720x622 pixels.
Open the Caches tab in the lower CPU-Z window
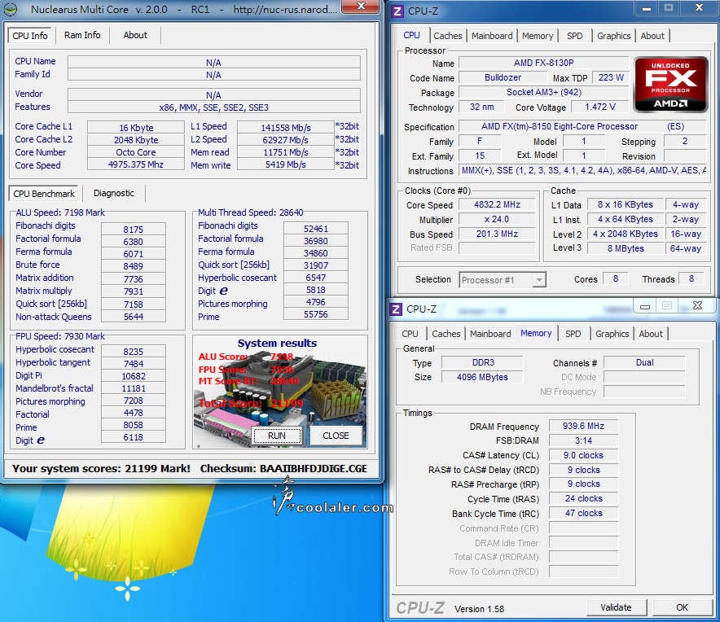pyautogui.click(x=446, y=334)
